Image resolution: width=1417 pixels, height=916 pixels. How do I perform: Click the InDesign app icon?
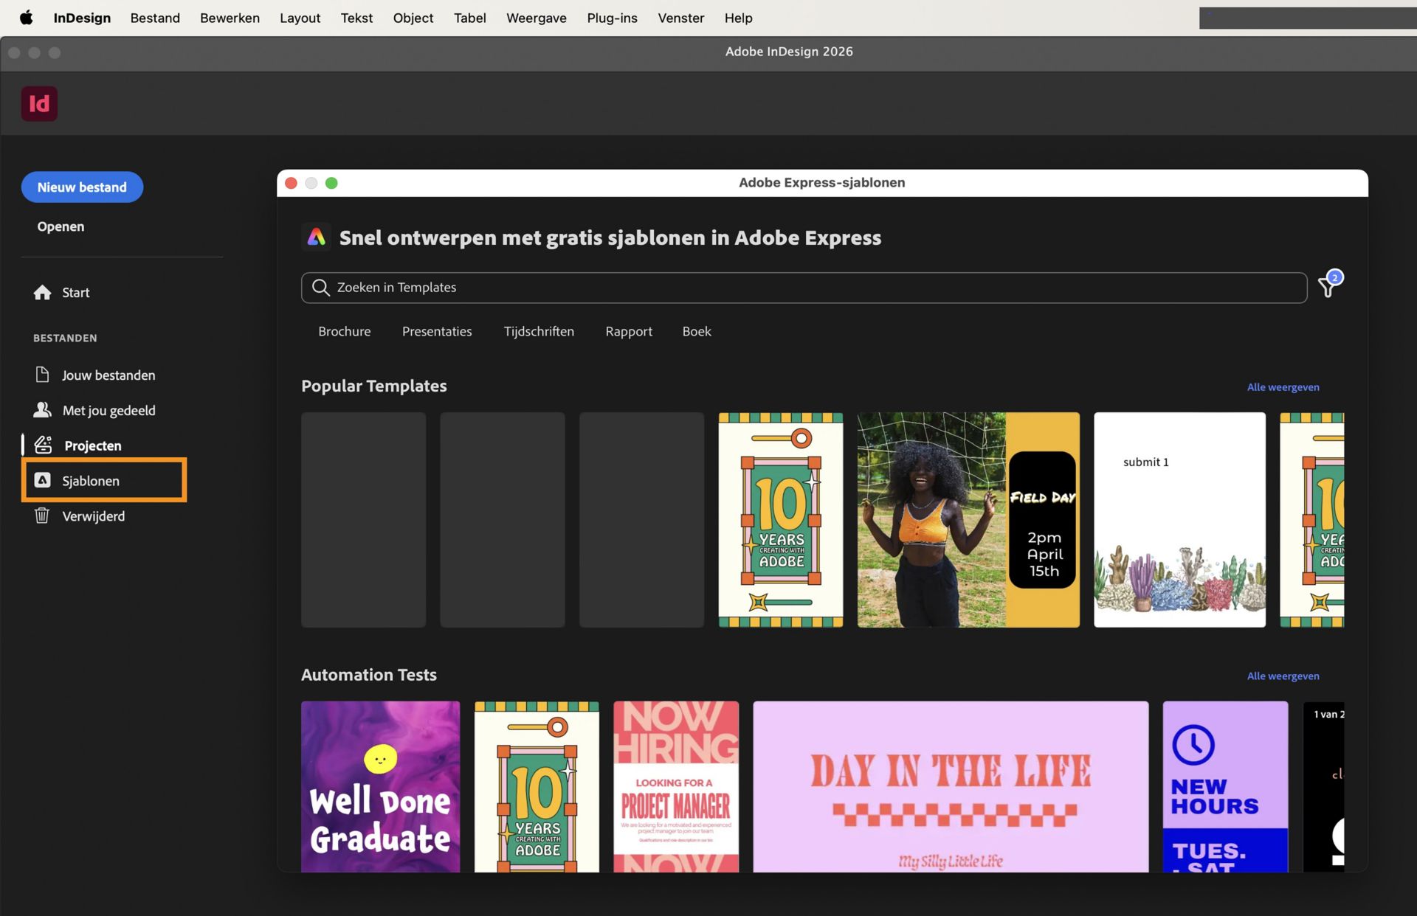[x=39, y=103]
